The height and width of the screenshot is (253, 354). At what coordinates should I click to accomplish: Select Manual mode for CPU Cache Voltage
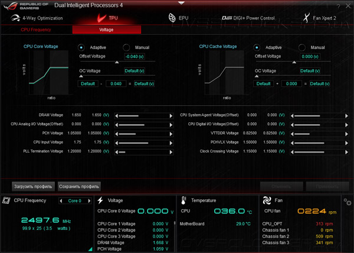pyautogui.click(x=302, y=47)
